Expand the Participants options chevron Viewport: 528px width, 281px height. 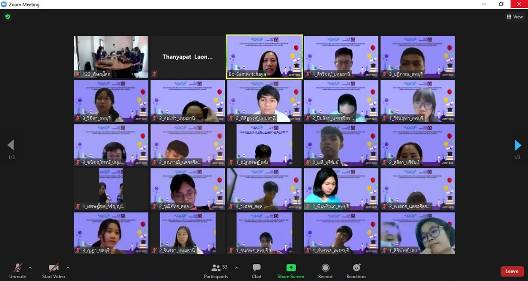coord(236,267)
